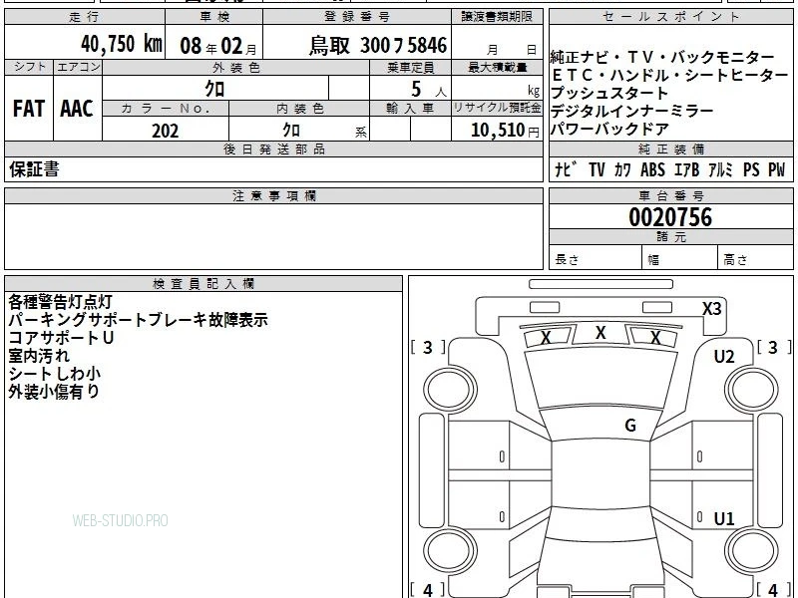Image resolution: width=798 pixels, height=598 pixels.
Task: Select the 最大積載量 header
Action: point(497,68)
